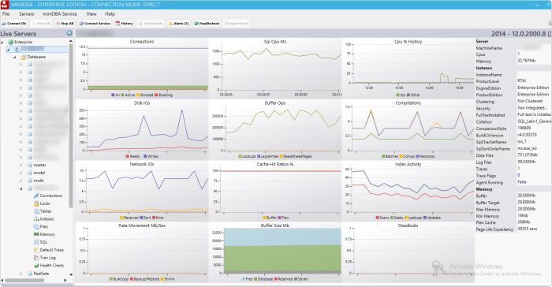
Task: Click Connect Db in the toolbar
Action: [13, 23]
